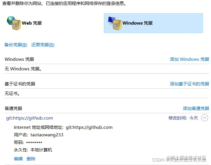This screenshot has width=211, height=165.
Task: Click 删除 to remove github credential
Action: [x=31, y=159]
